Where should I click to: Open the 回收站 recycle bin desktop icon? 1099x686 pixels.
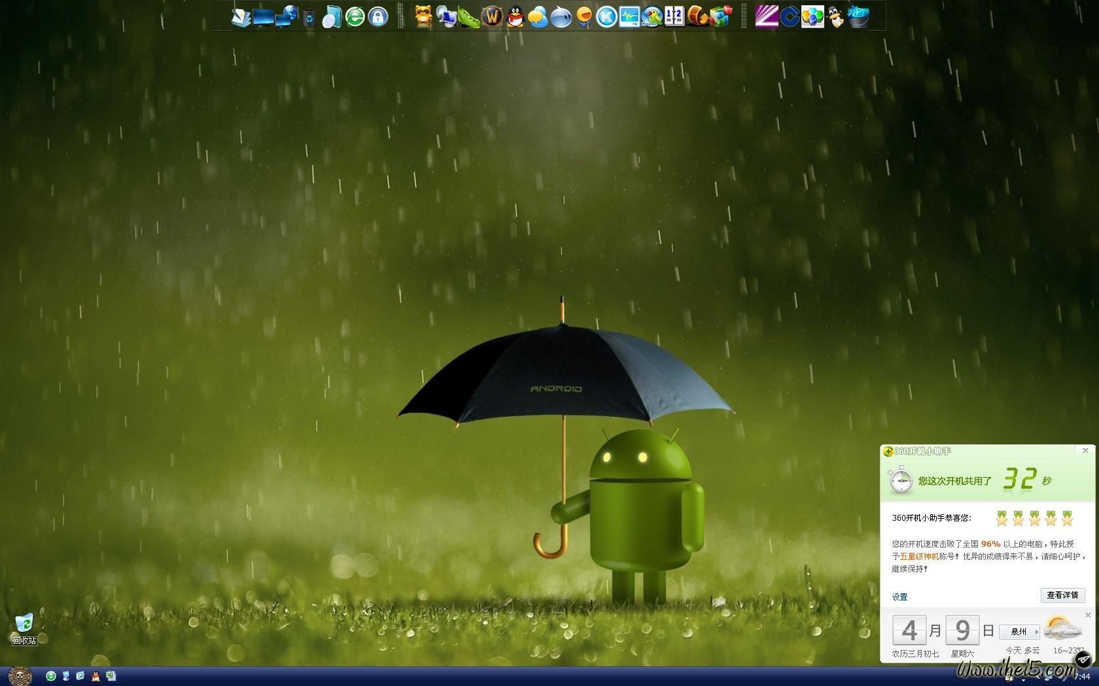pos(24,629)
